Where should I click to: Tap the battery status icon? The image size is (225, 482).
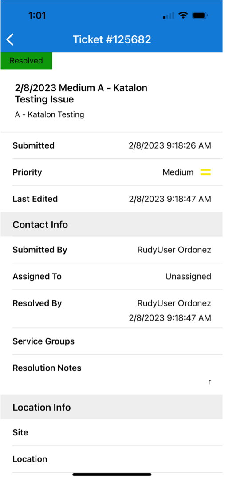(x=201, y=15)
